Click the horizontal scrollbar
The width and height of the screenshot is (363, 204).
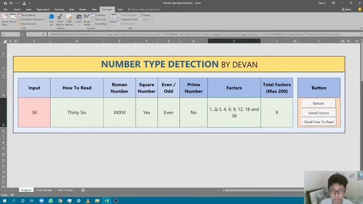point(264,190)
